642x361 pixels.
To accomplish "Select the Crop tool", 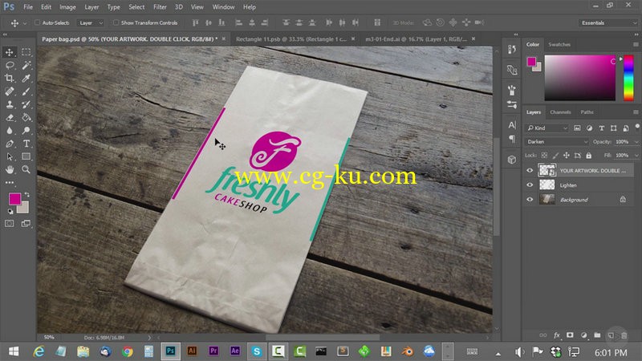I will pyautogui.click(x=9, y=78).
